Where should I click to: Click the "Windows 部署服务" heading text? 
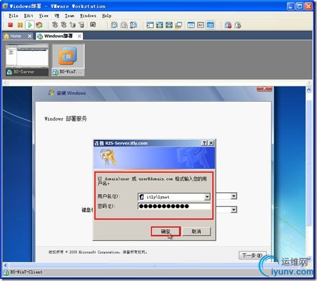66,119
